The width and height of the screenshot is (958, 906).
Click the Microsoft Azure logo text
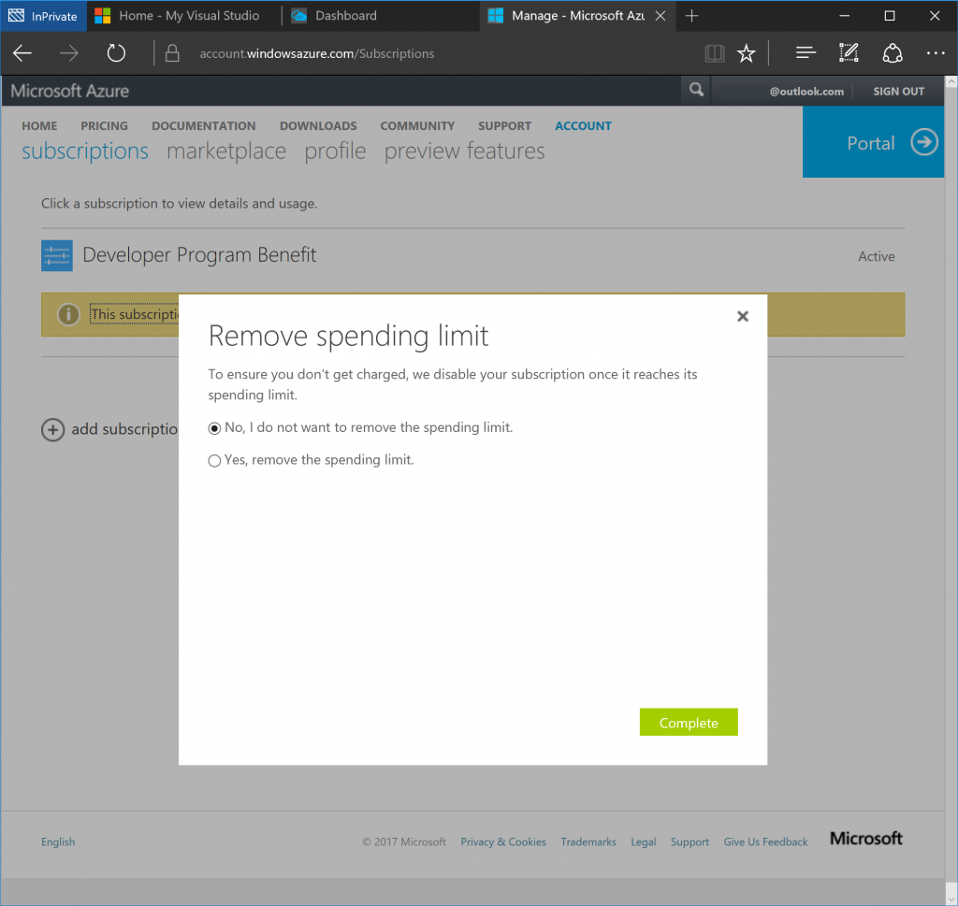[69, 91]
